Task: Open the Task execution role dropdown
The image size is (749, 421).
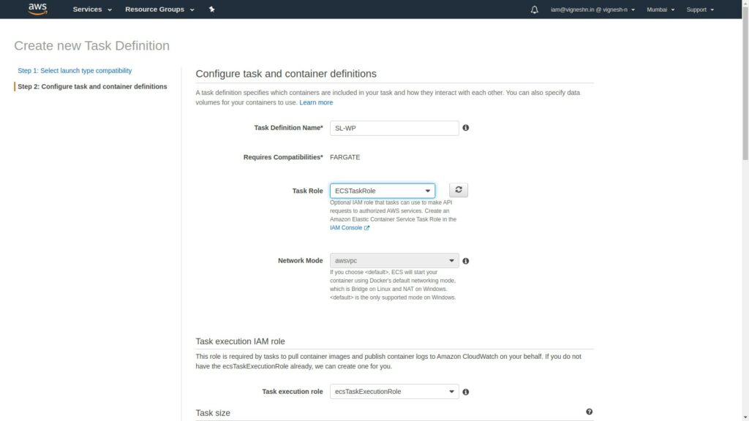Action: pyautogui.click(x=394, y=392)
